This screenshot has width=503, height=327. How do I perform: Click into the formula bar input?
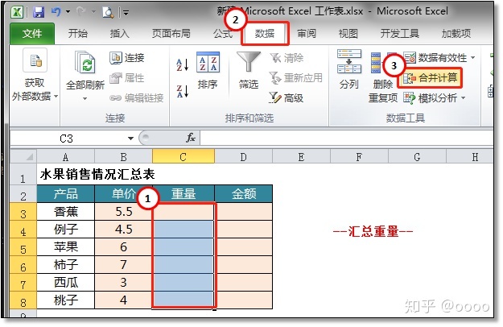(x=346, y=139)
